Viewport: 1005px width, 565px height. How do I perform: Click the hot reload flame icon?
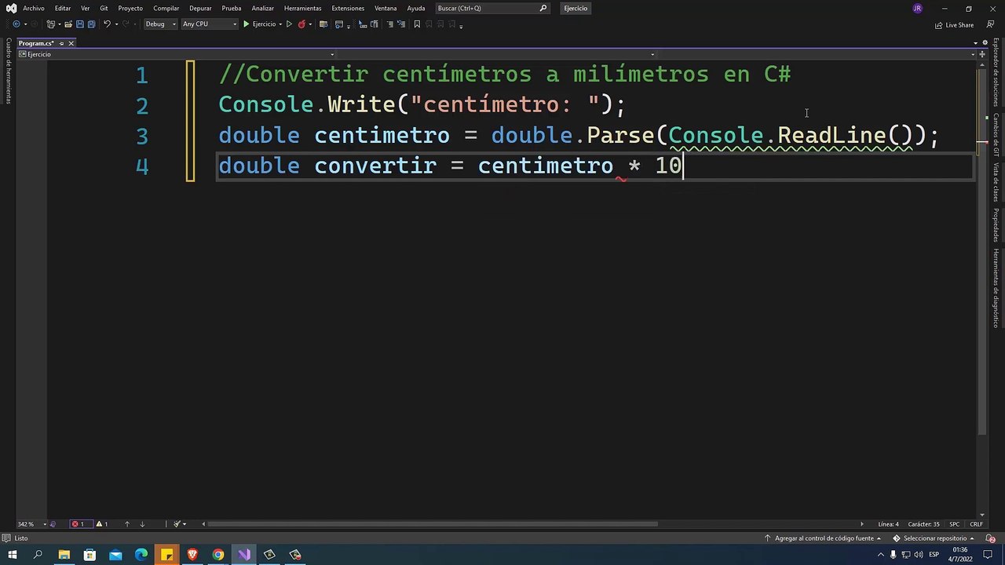pyautogui.click(x=301, y=24)
